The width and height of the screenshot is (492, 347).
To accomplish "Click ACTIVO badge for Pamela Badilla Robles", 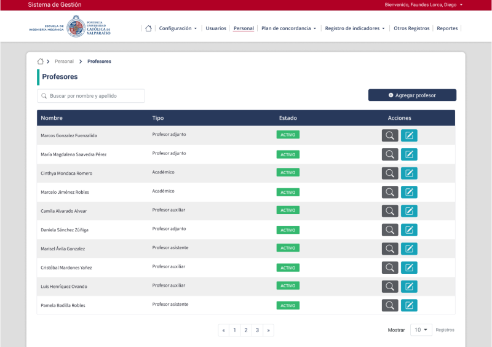I will point(288,305).
